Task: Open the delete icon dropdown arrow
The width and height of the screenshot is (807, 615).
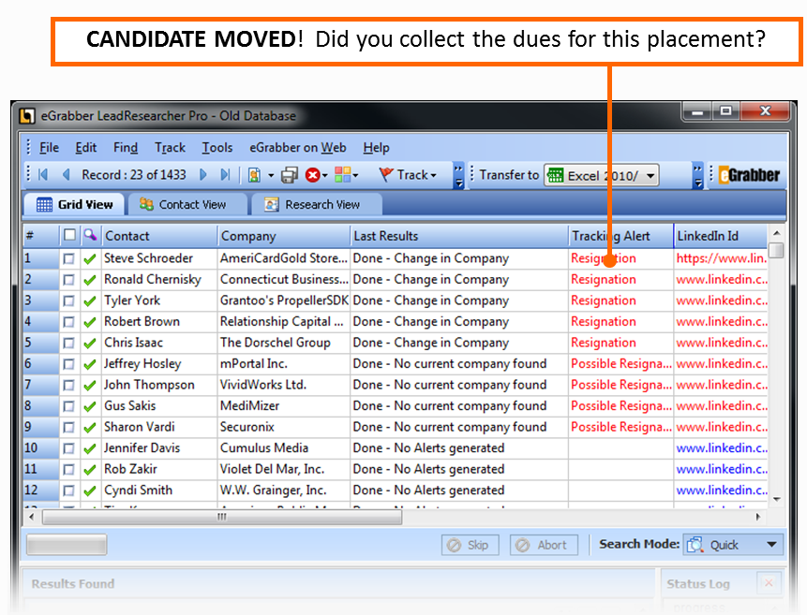Action: tap(324, 176)
